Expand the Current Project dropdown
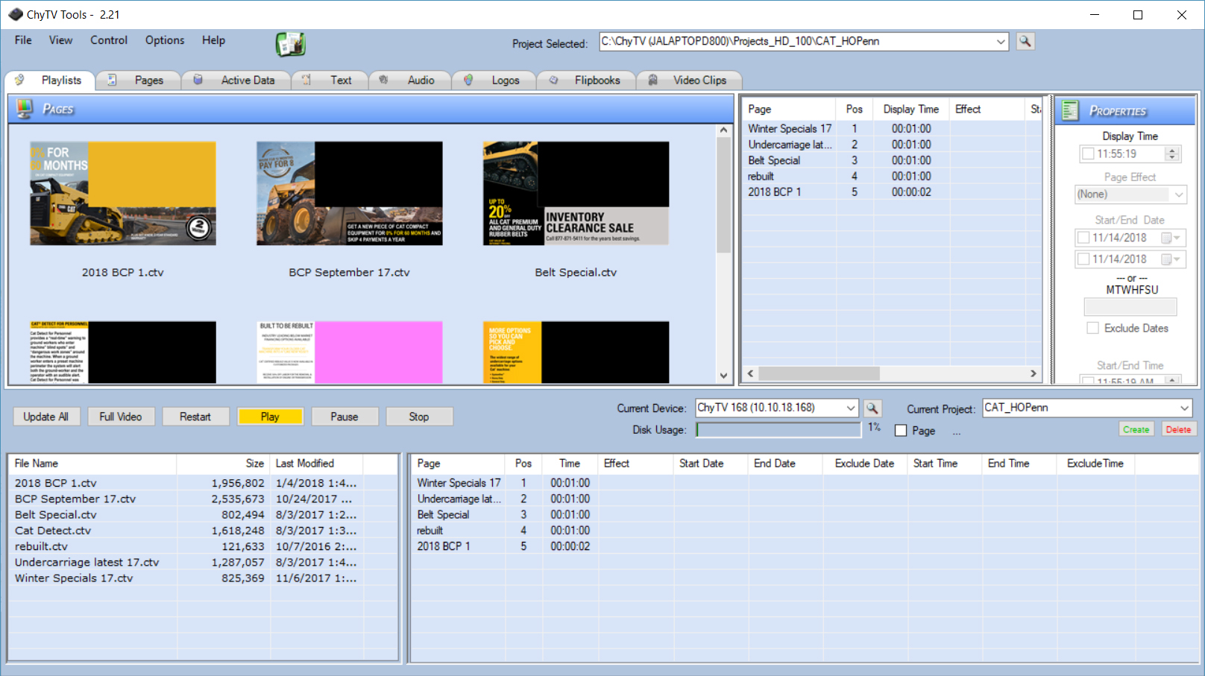The height and width of the screenshot is (676, 1205). tap(1184, 408)
